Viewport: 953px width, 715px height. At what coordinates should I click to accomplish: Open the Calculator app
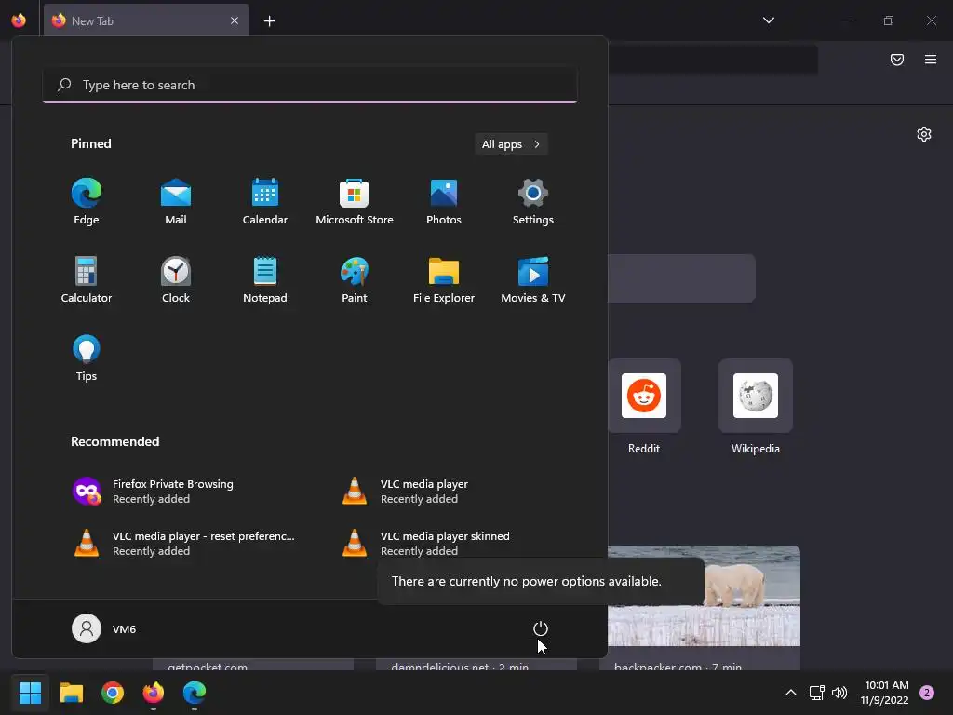(87, 279)
